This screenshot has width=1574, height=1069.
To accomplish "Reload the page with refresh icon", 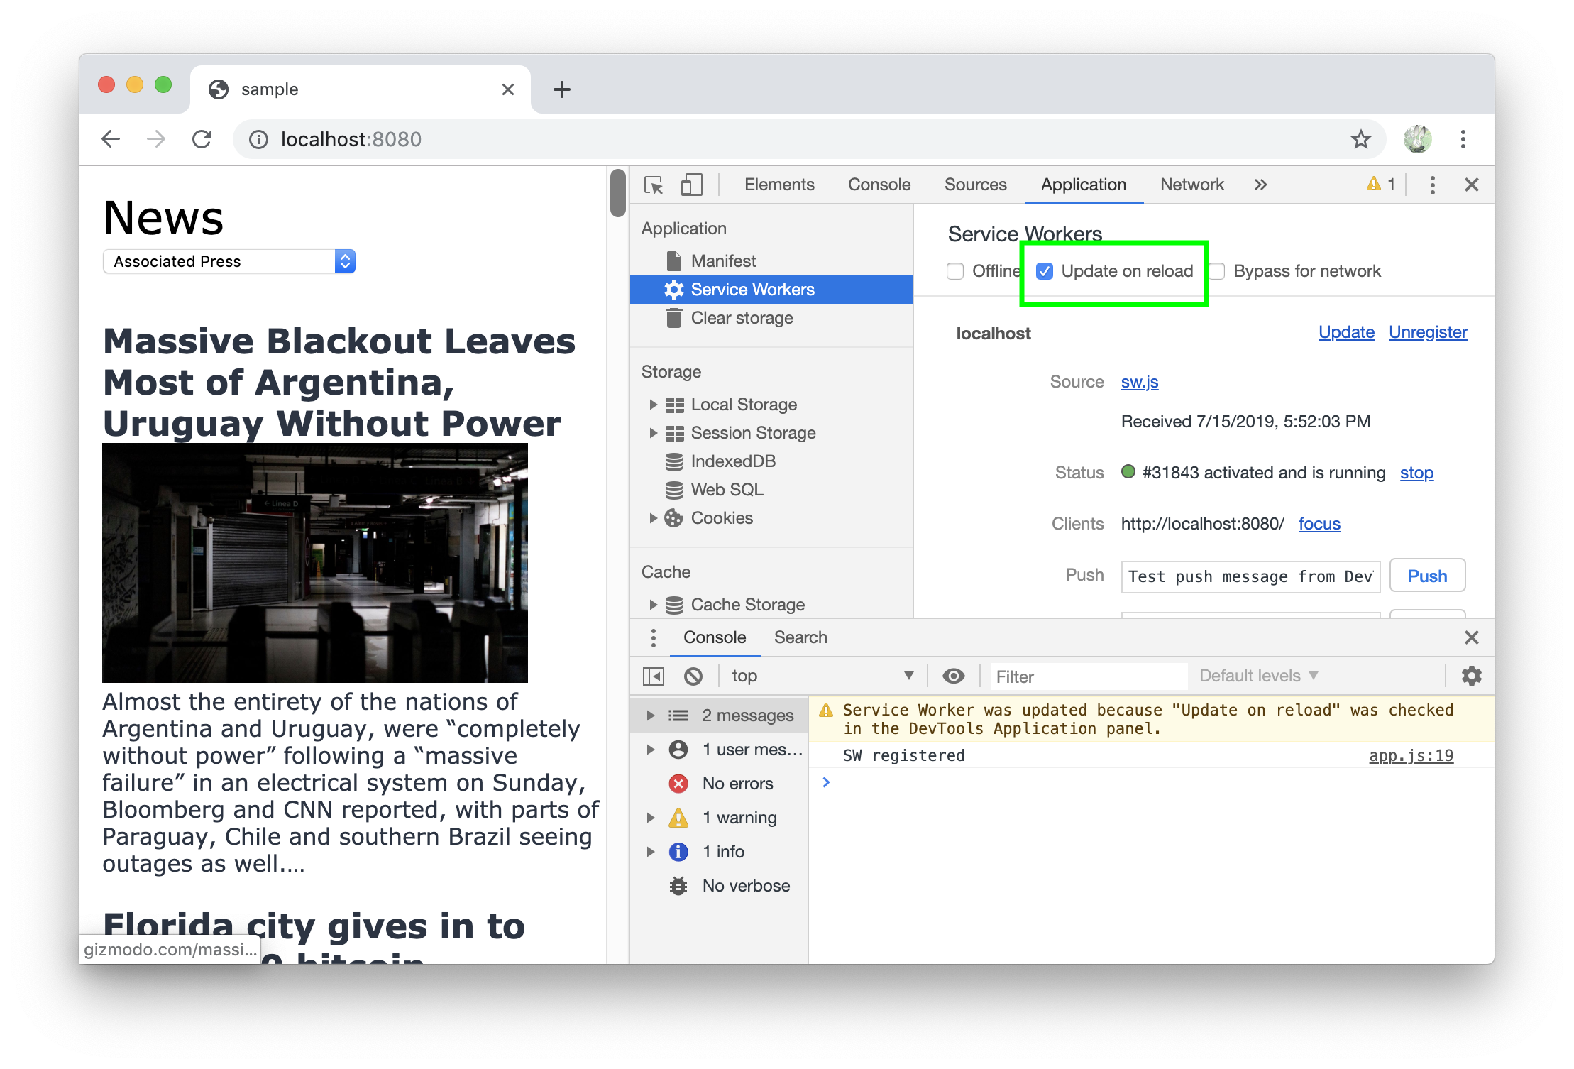I will pos(202,139).
